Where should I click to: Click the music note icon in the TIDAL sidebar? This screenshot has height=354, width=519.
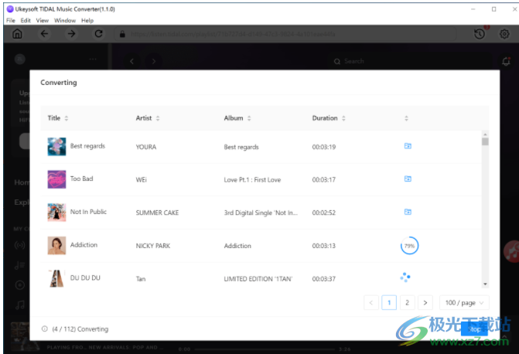tap(20, 305)
